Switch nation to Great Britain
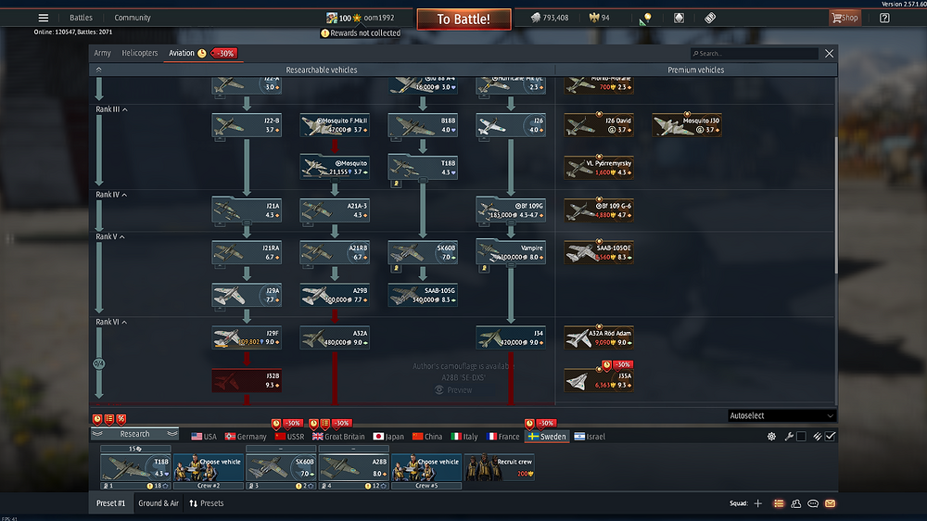Viewport: 927px width, 521px height. (338, 437)
